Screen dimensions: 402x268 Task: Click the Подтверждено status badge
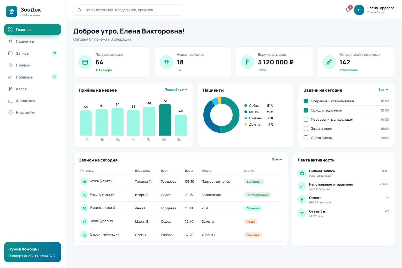[x=258, y=195]
